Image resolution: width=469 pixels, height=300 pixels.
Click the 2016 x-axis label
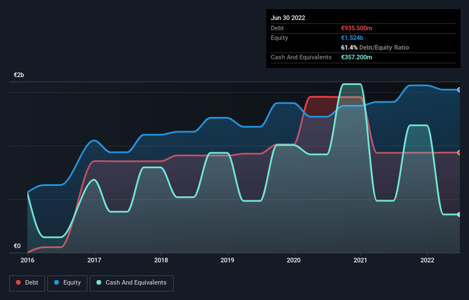tap(27, 260)
